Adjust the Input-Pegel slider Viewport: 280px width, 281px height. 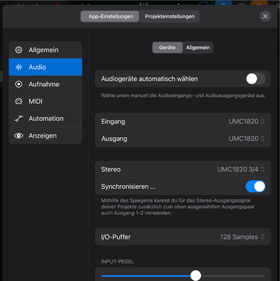coord(195,275)
